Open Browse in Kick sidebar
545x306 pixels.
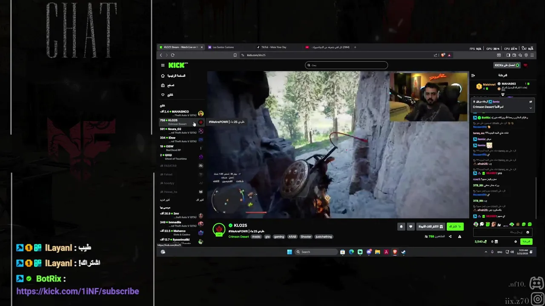coord(167,85)
